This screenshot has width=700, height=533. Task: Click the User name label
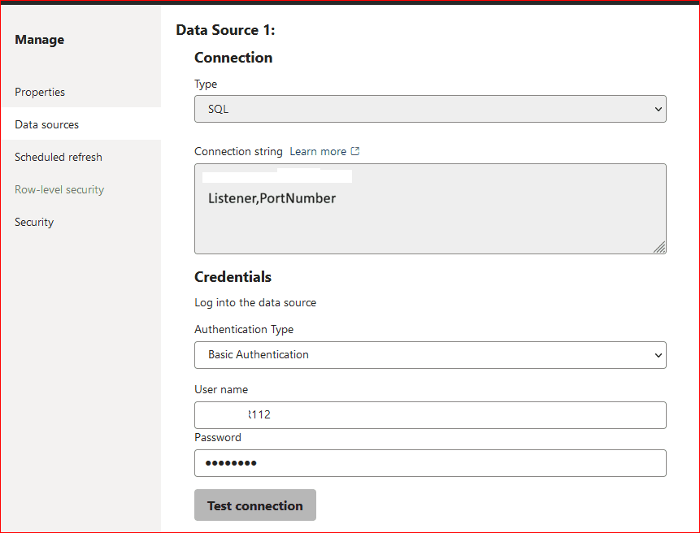pos(221,389)
